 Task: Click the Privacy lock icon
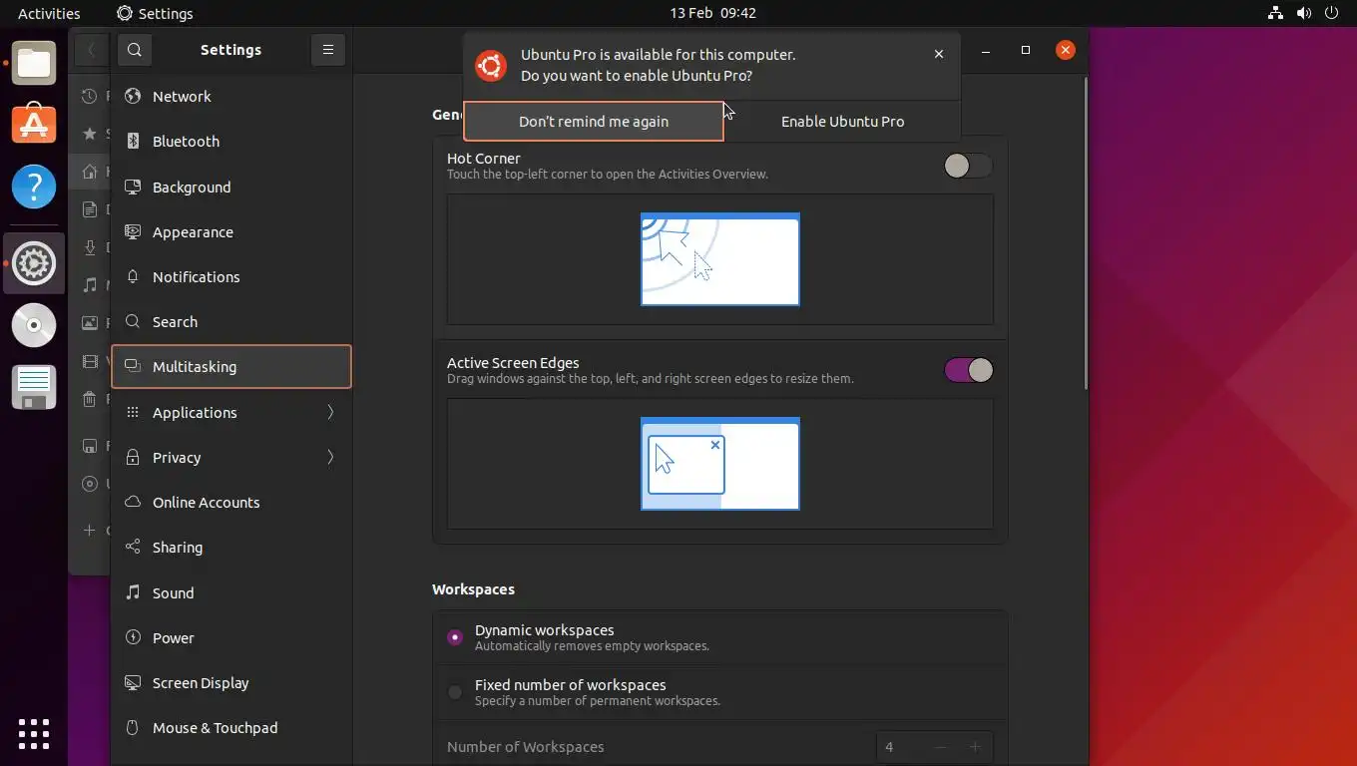tap(132, 457)
